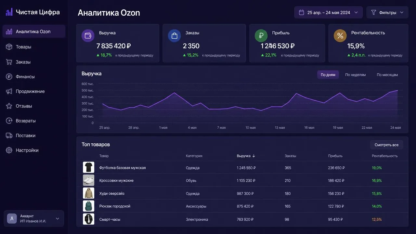Click the account avatar with letter A

[x=12, y=218]
